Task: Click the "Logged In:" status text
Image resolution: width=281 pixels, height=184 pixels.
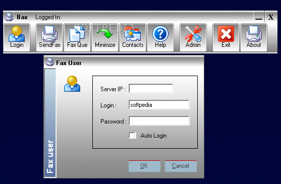Action: (48, 17)
